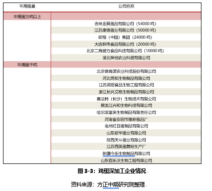Image resolution: width=212 pixels, height=191 pixels.
Task: Click 亳州红日蛋制品有限公司 row
Action: click(126, 126)
